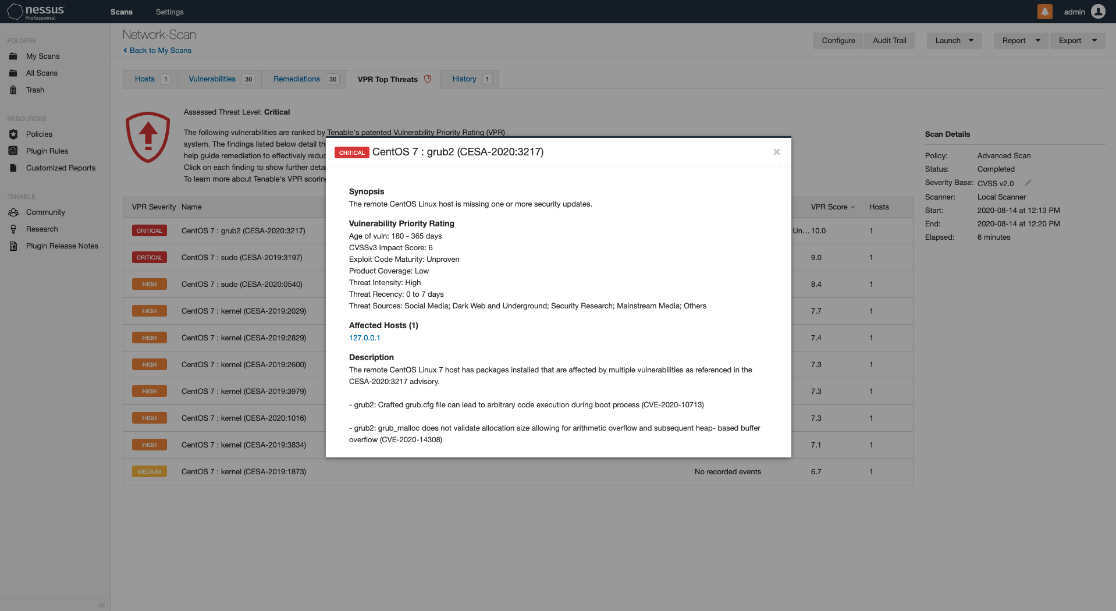Screen dimensions: 1116x611
Task: Click CRITICAL badge on sudo CESA-2019:3197 row
Action: tap(150, 258)
